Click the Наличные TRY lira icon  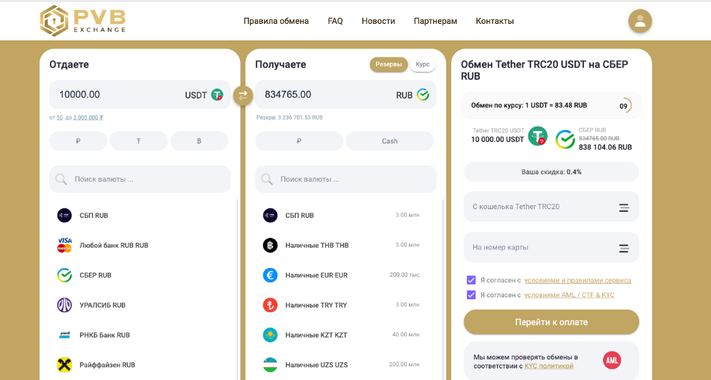[270, 306]
